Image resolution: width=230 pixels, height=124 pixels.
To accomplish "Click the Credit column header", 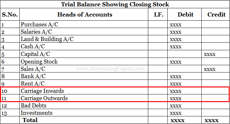I will pyautogui.click(x=216, y=15).
